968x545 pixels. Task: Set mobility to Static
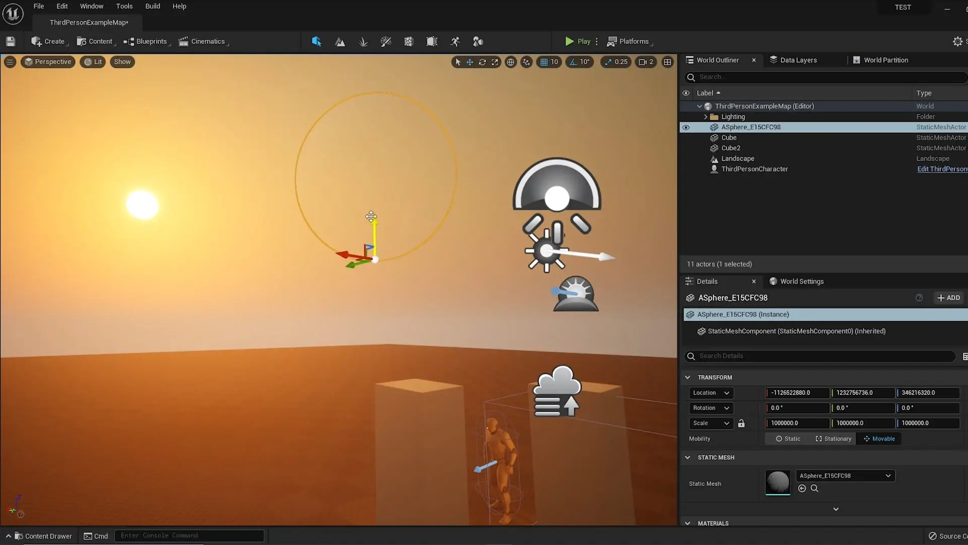788,439
